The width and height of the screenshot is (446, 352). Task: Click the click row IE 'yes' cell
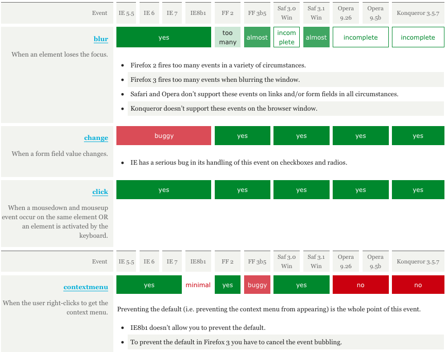(x=164, y=190)
